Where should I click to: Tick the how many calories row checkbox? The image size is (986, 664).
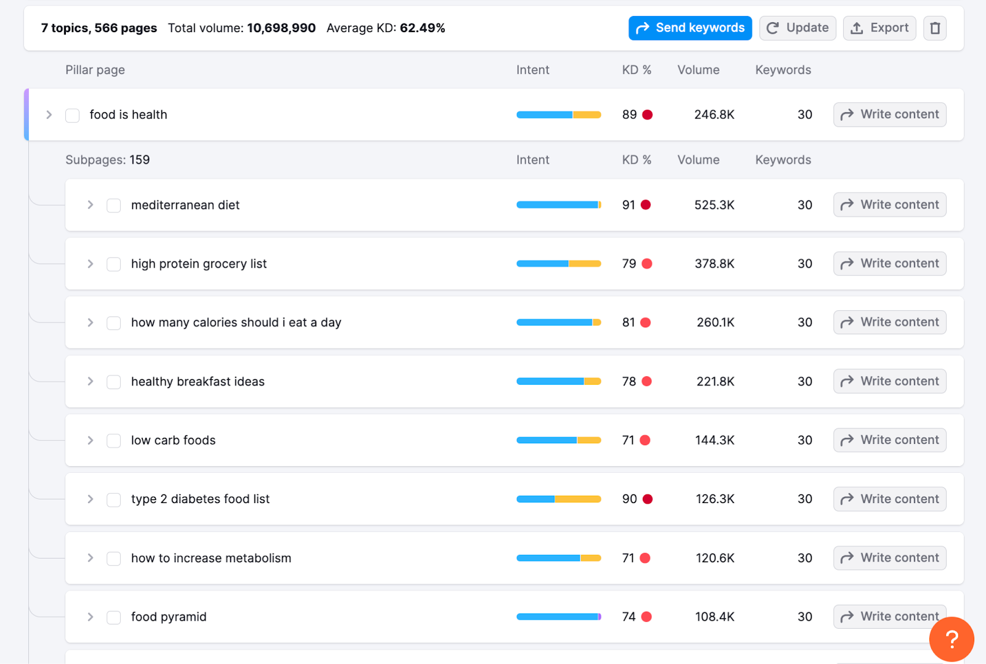pyautogui.click(x=113, y=323)
